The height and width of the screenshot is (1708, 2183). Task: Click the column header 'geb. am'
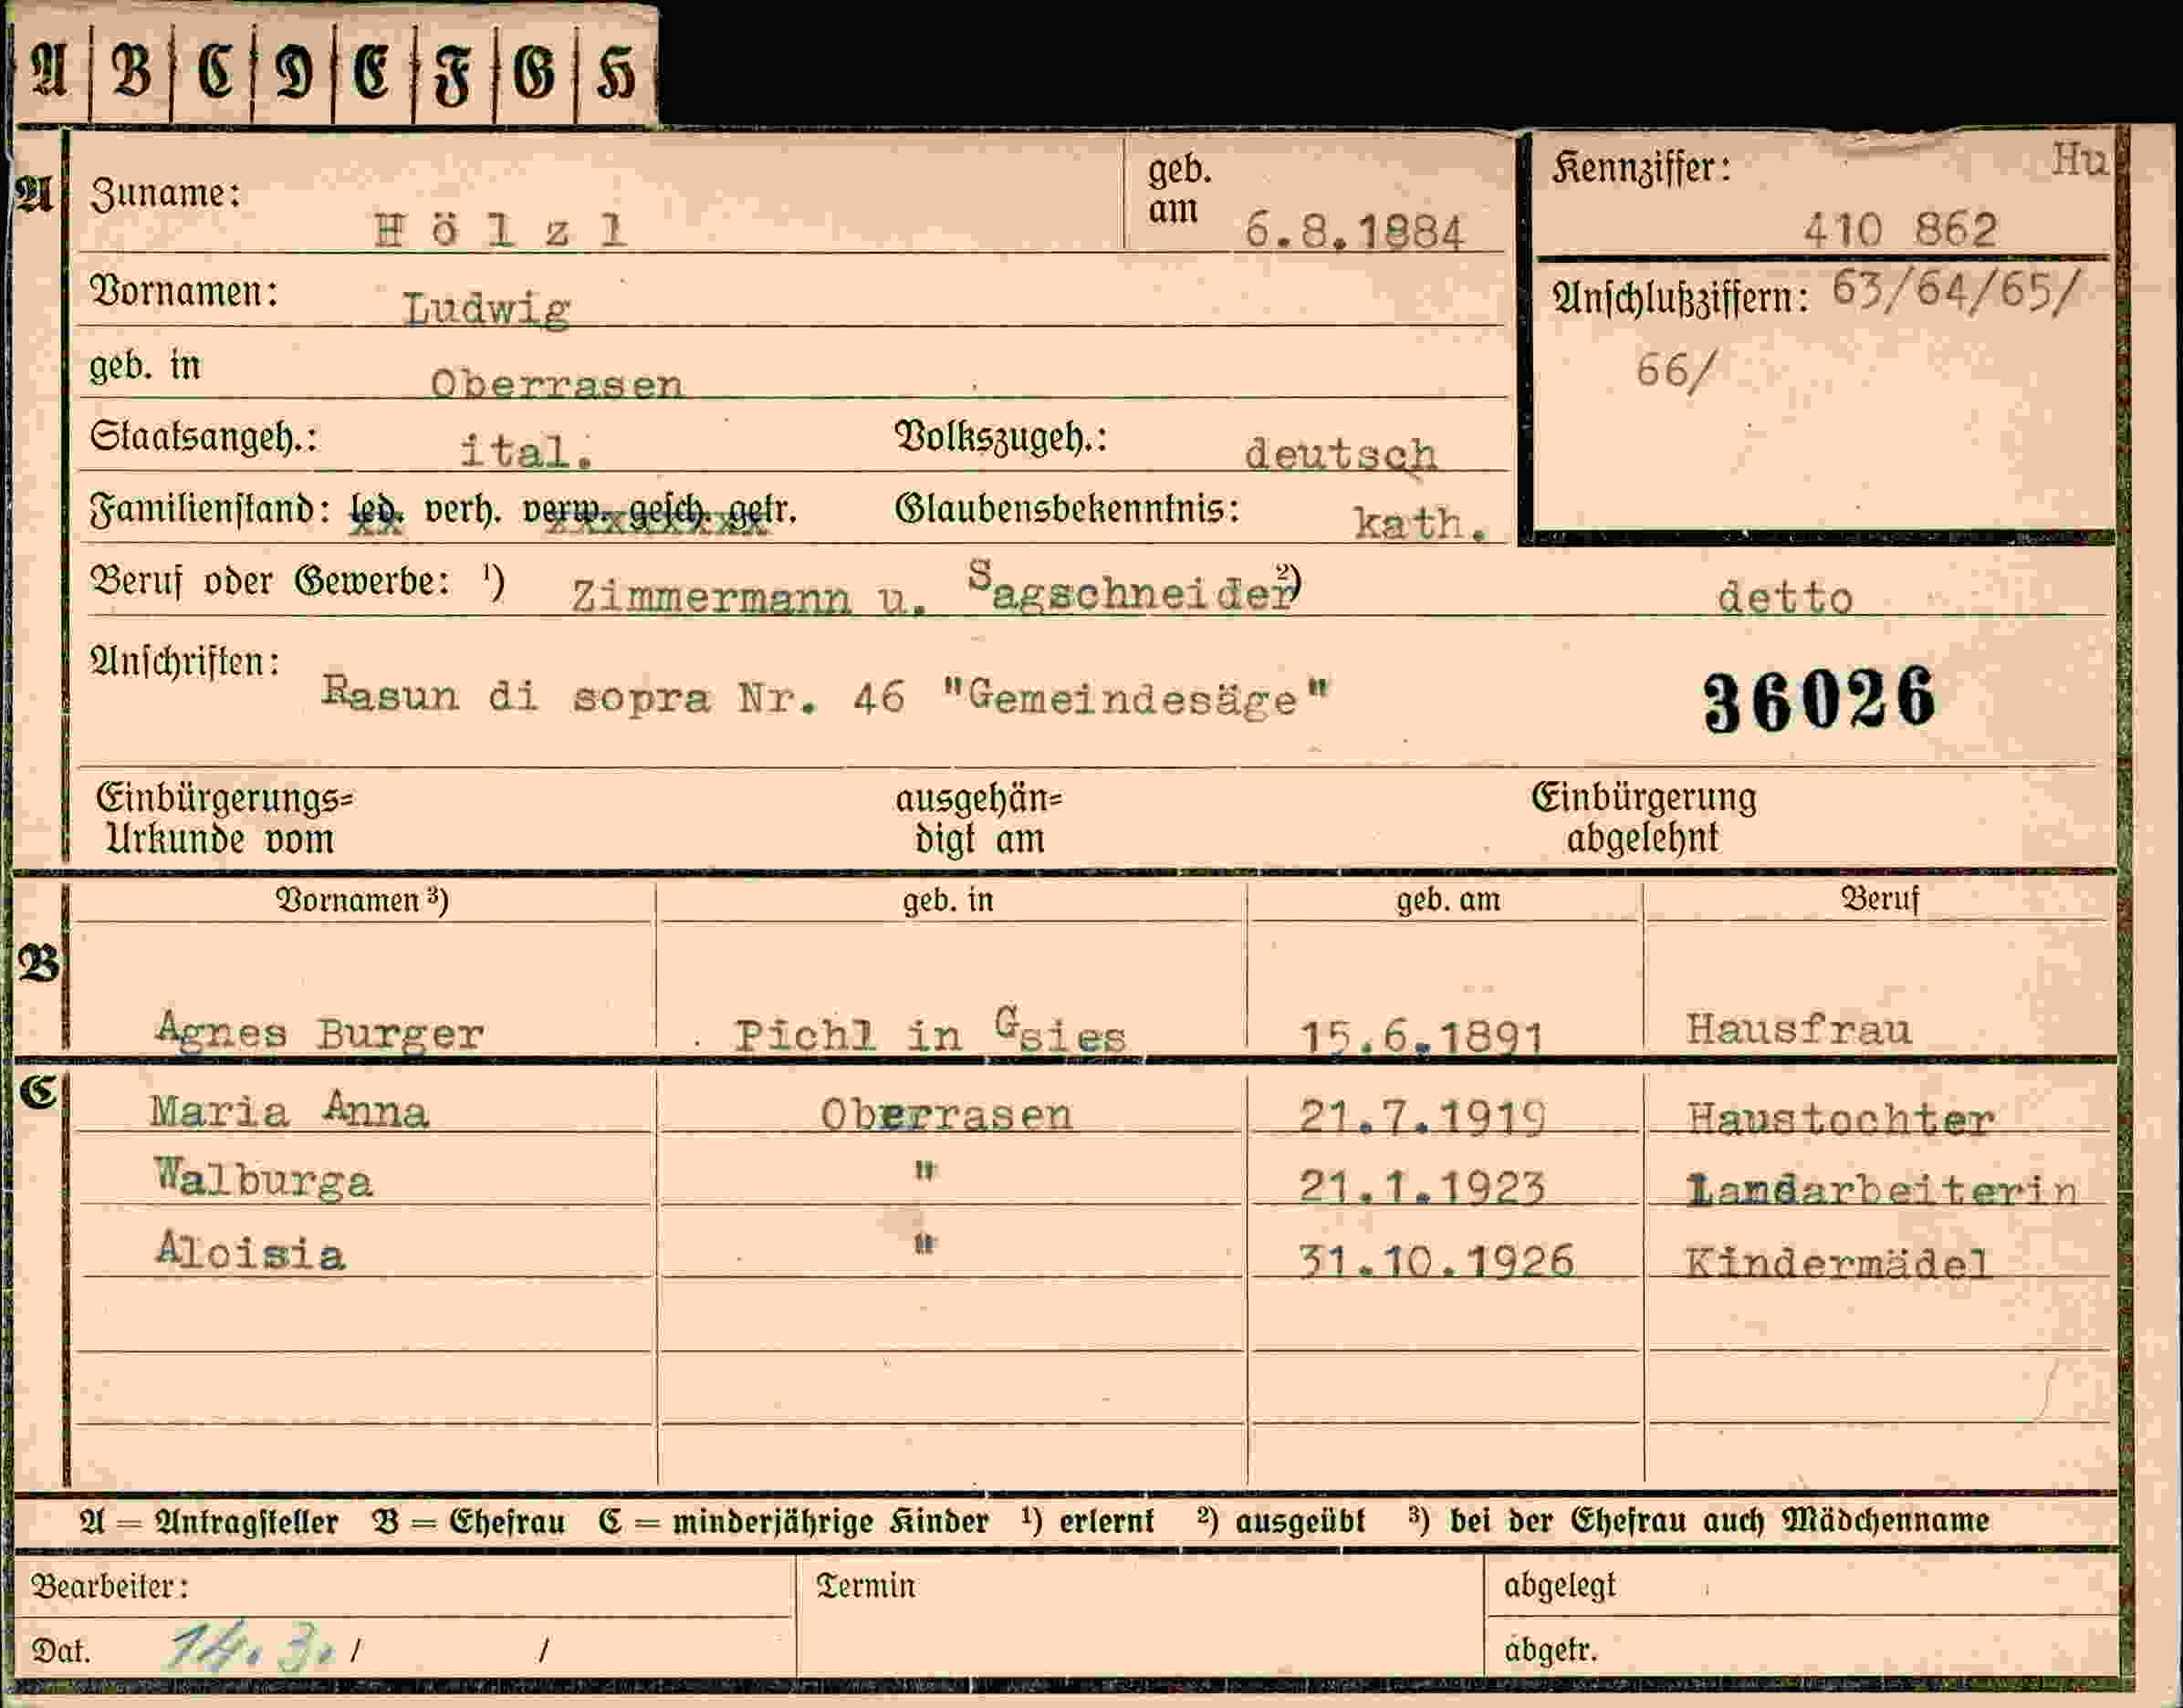click(1448, 900)
